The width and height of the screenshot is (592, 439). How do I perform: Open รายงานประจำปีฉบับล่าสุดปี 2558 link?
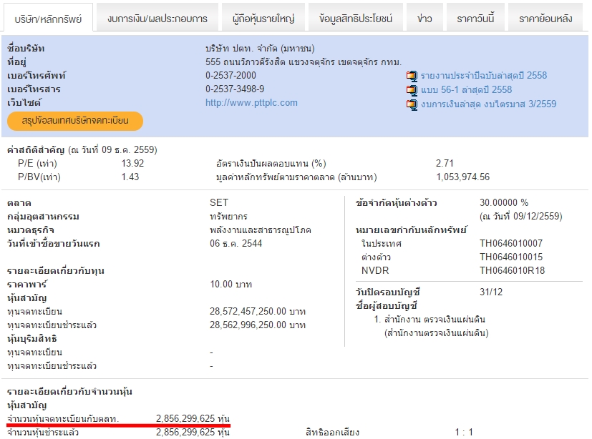[x=484, y=75]
